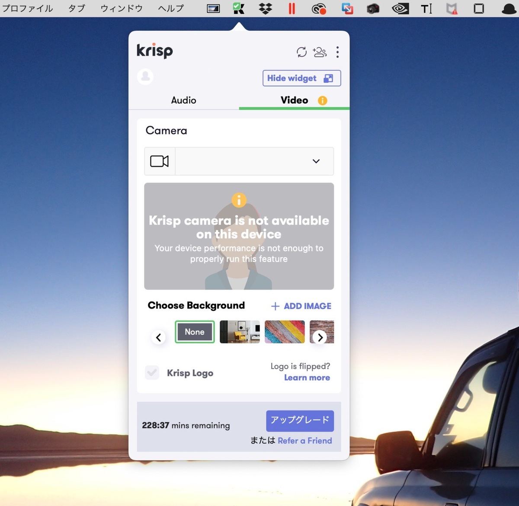Expand the camera selection dropdown
Viewport: 519px width, 506px height.
click(254, 161)
